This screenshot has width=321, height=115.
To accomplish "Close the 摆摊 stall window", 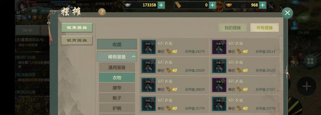I will click(287, 13).
